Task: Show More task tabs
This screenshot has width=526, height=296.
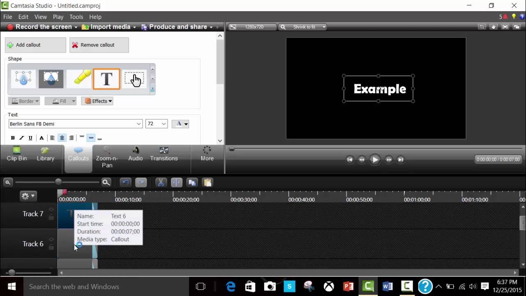Action: (x=207, y=154)
